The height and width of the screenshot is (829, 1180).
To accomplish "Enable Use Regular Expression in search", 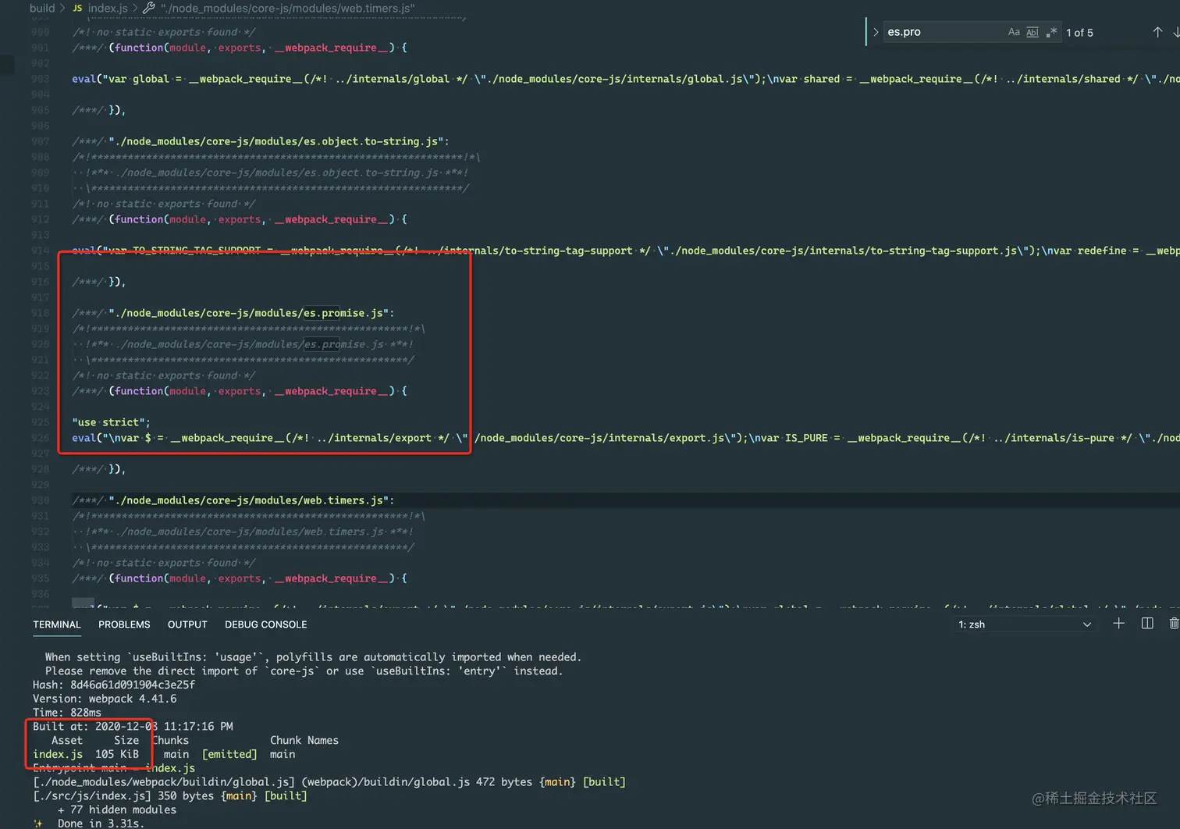I will point(1051,32).
